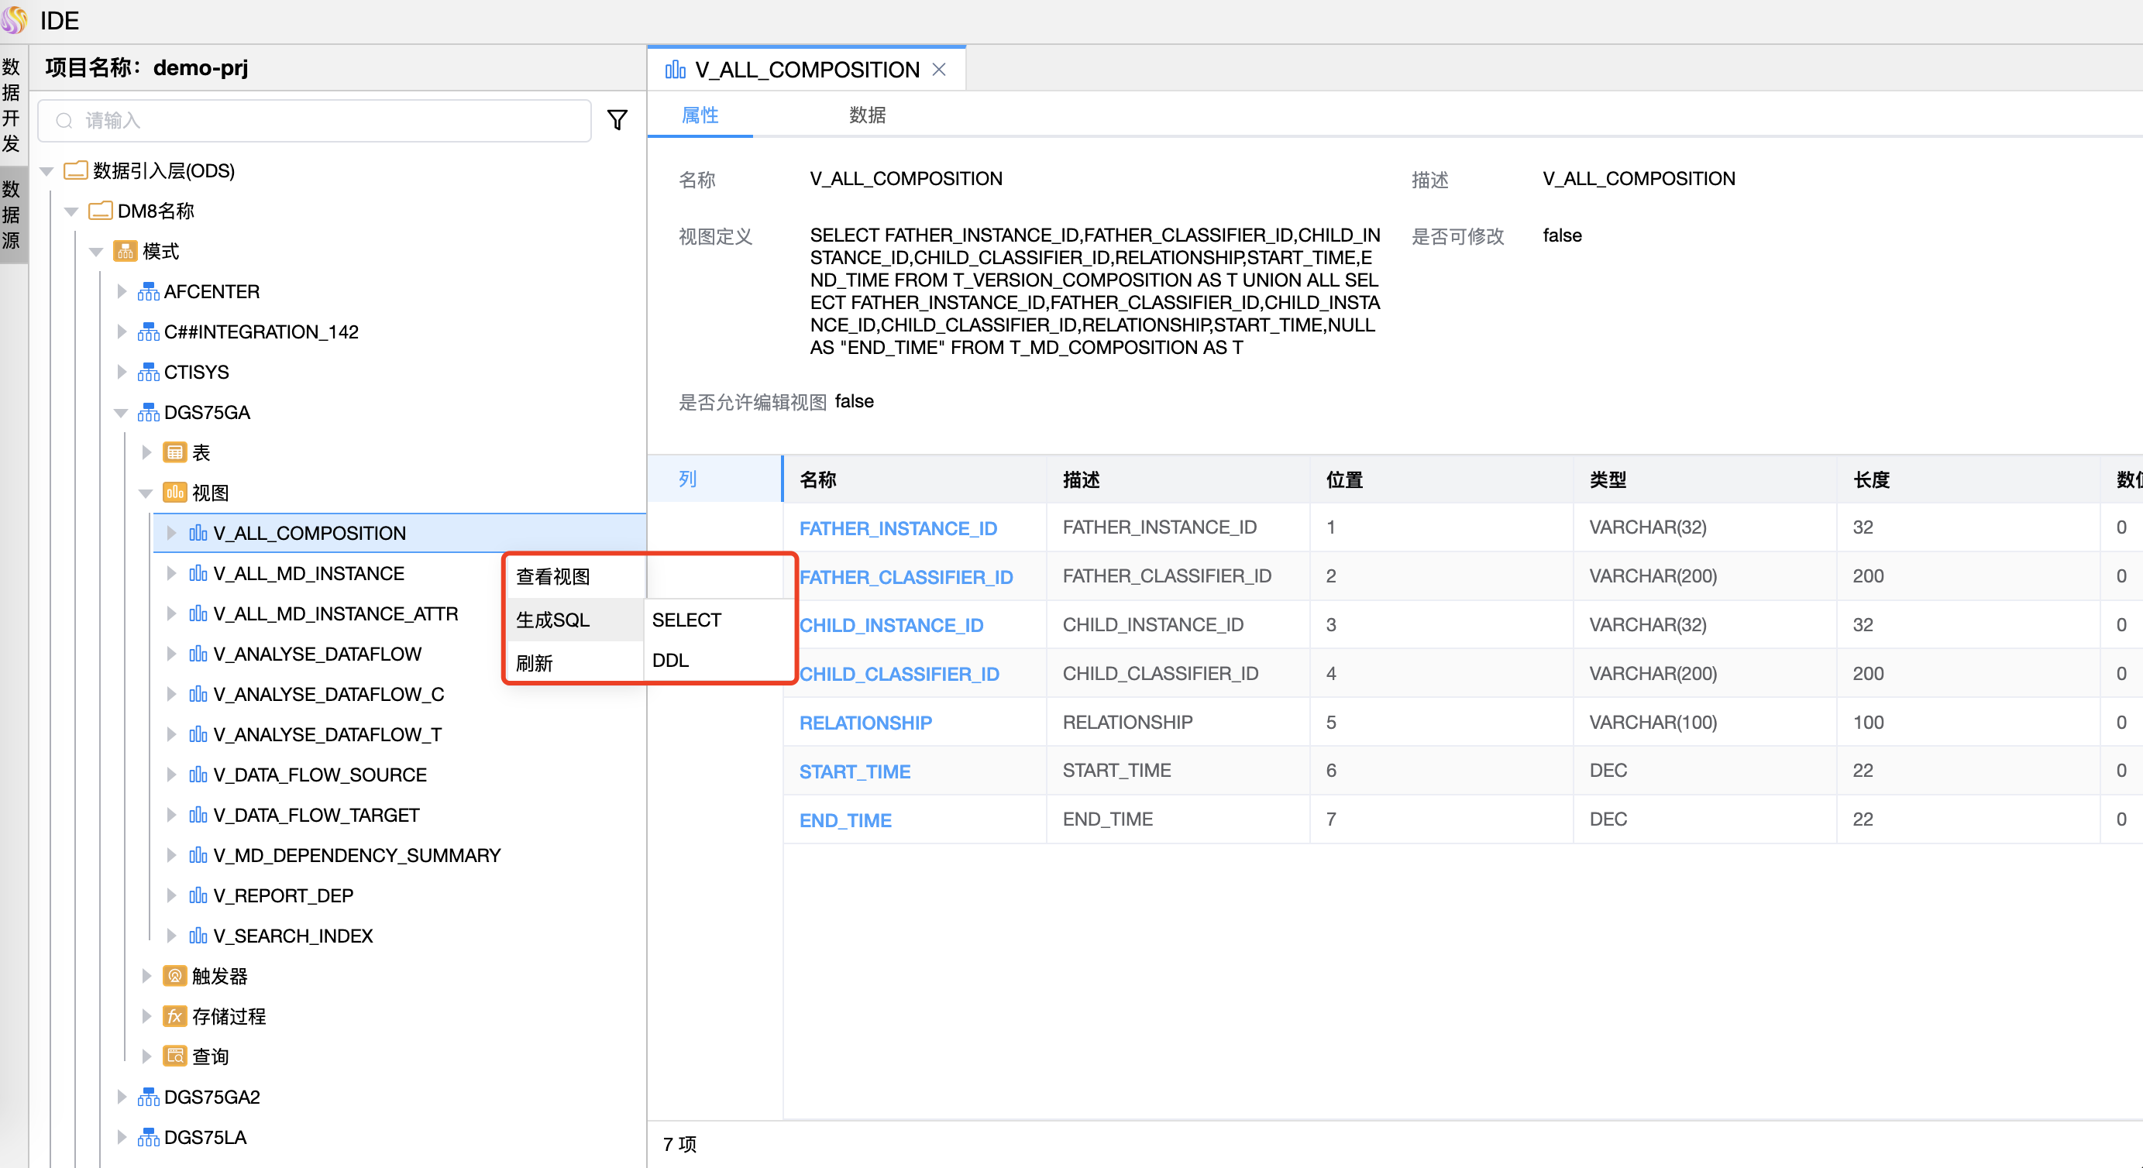Expand the CTISYS schema node
This screenshot has width=2143, height=1168.
click(x=122, y=372)
